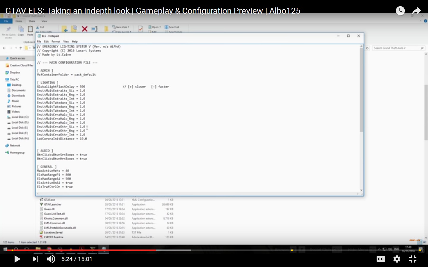This screenshot has height=267, width=428.
Task: Open the File tab in File Explorer
Action: tap(6, 21)
